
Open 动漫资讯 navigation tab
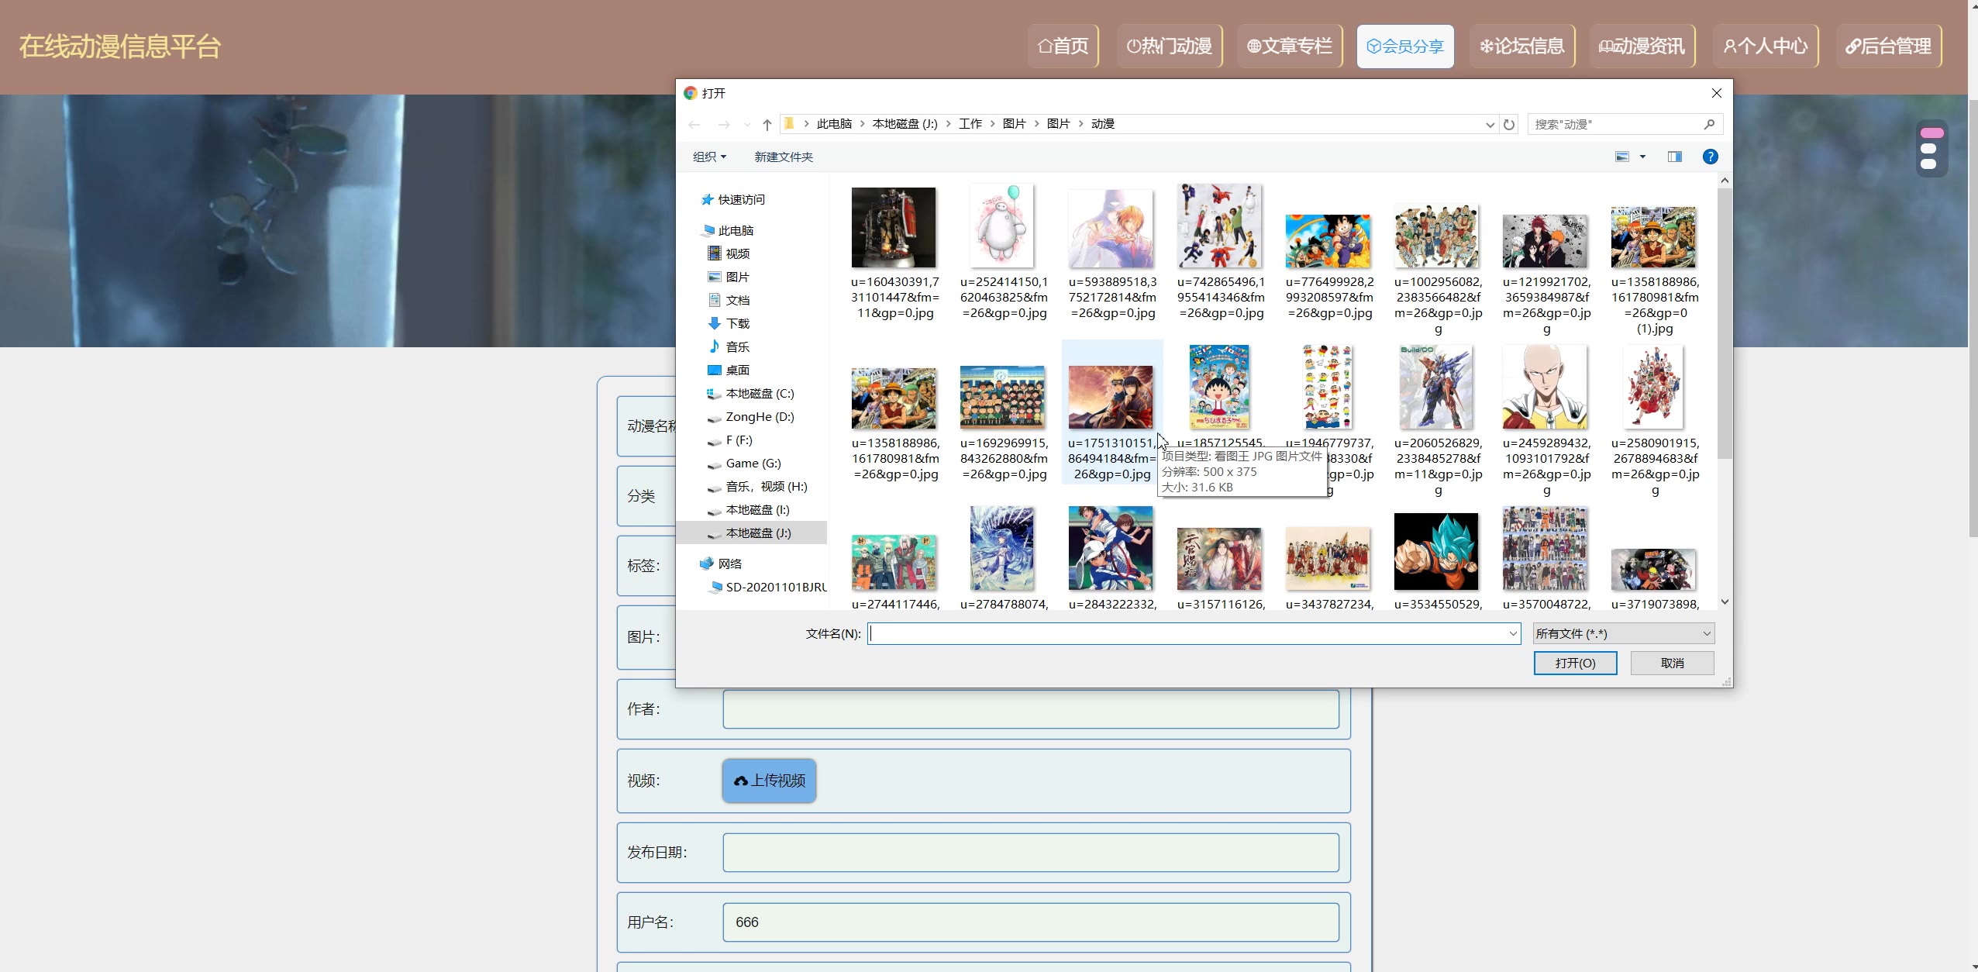1642,46
